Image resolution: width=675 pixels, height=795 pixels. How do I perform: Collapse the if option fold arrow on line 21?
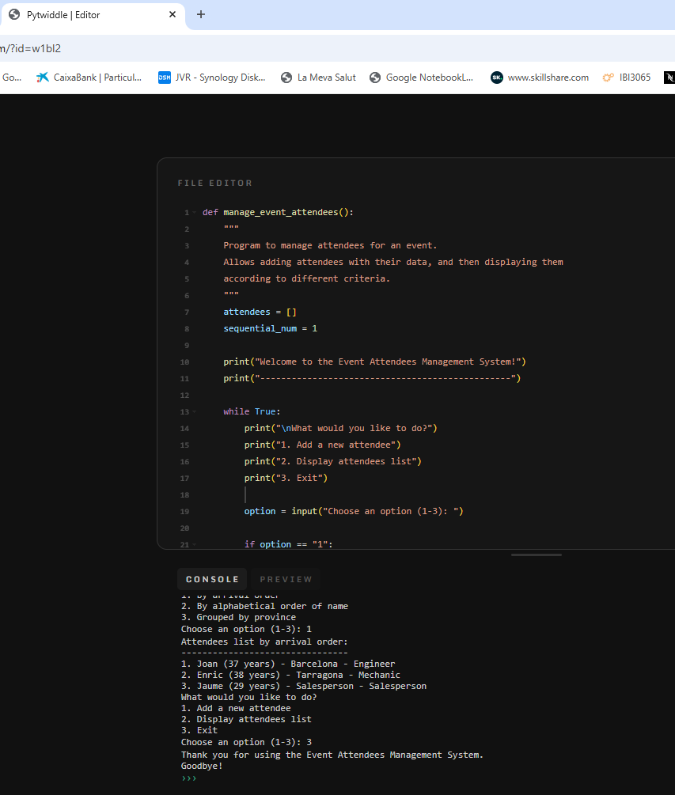click(x=194, y=544)
